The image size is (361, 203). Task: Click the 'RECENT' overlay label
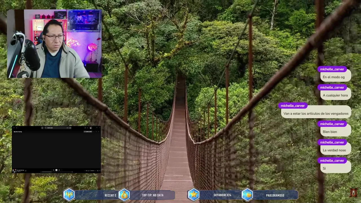click(110, 195)
